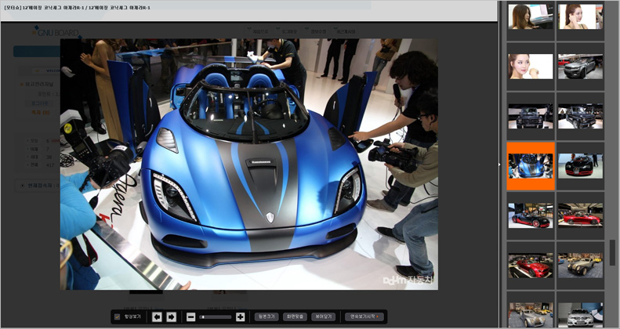Open the woman in white dress thumbnail
The height and width of the screenshot is (329, 620).
click(530, 66)
